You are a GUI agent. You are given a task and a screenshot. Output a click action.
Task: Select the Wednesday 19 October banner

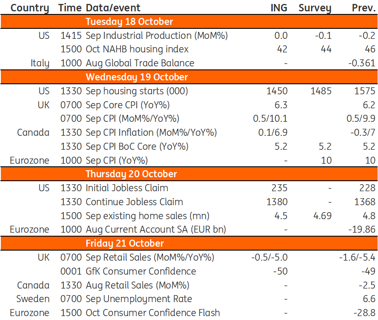(189, 77)
